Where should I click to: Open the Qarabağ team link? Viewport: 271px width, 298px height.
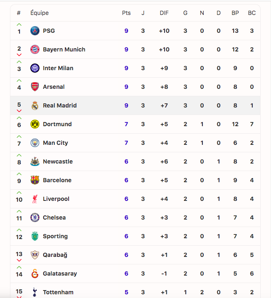(x=55, y=255)
